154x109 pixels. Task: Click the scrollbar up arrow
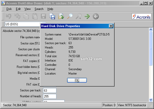(151, 29)
